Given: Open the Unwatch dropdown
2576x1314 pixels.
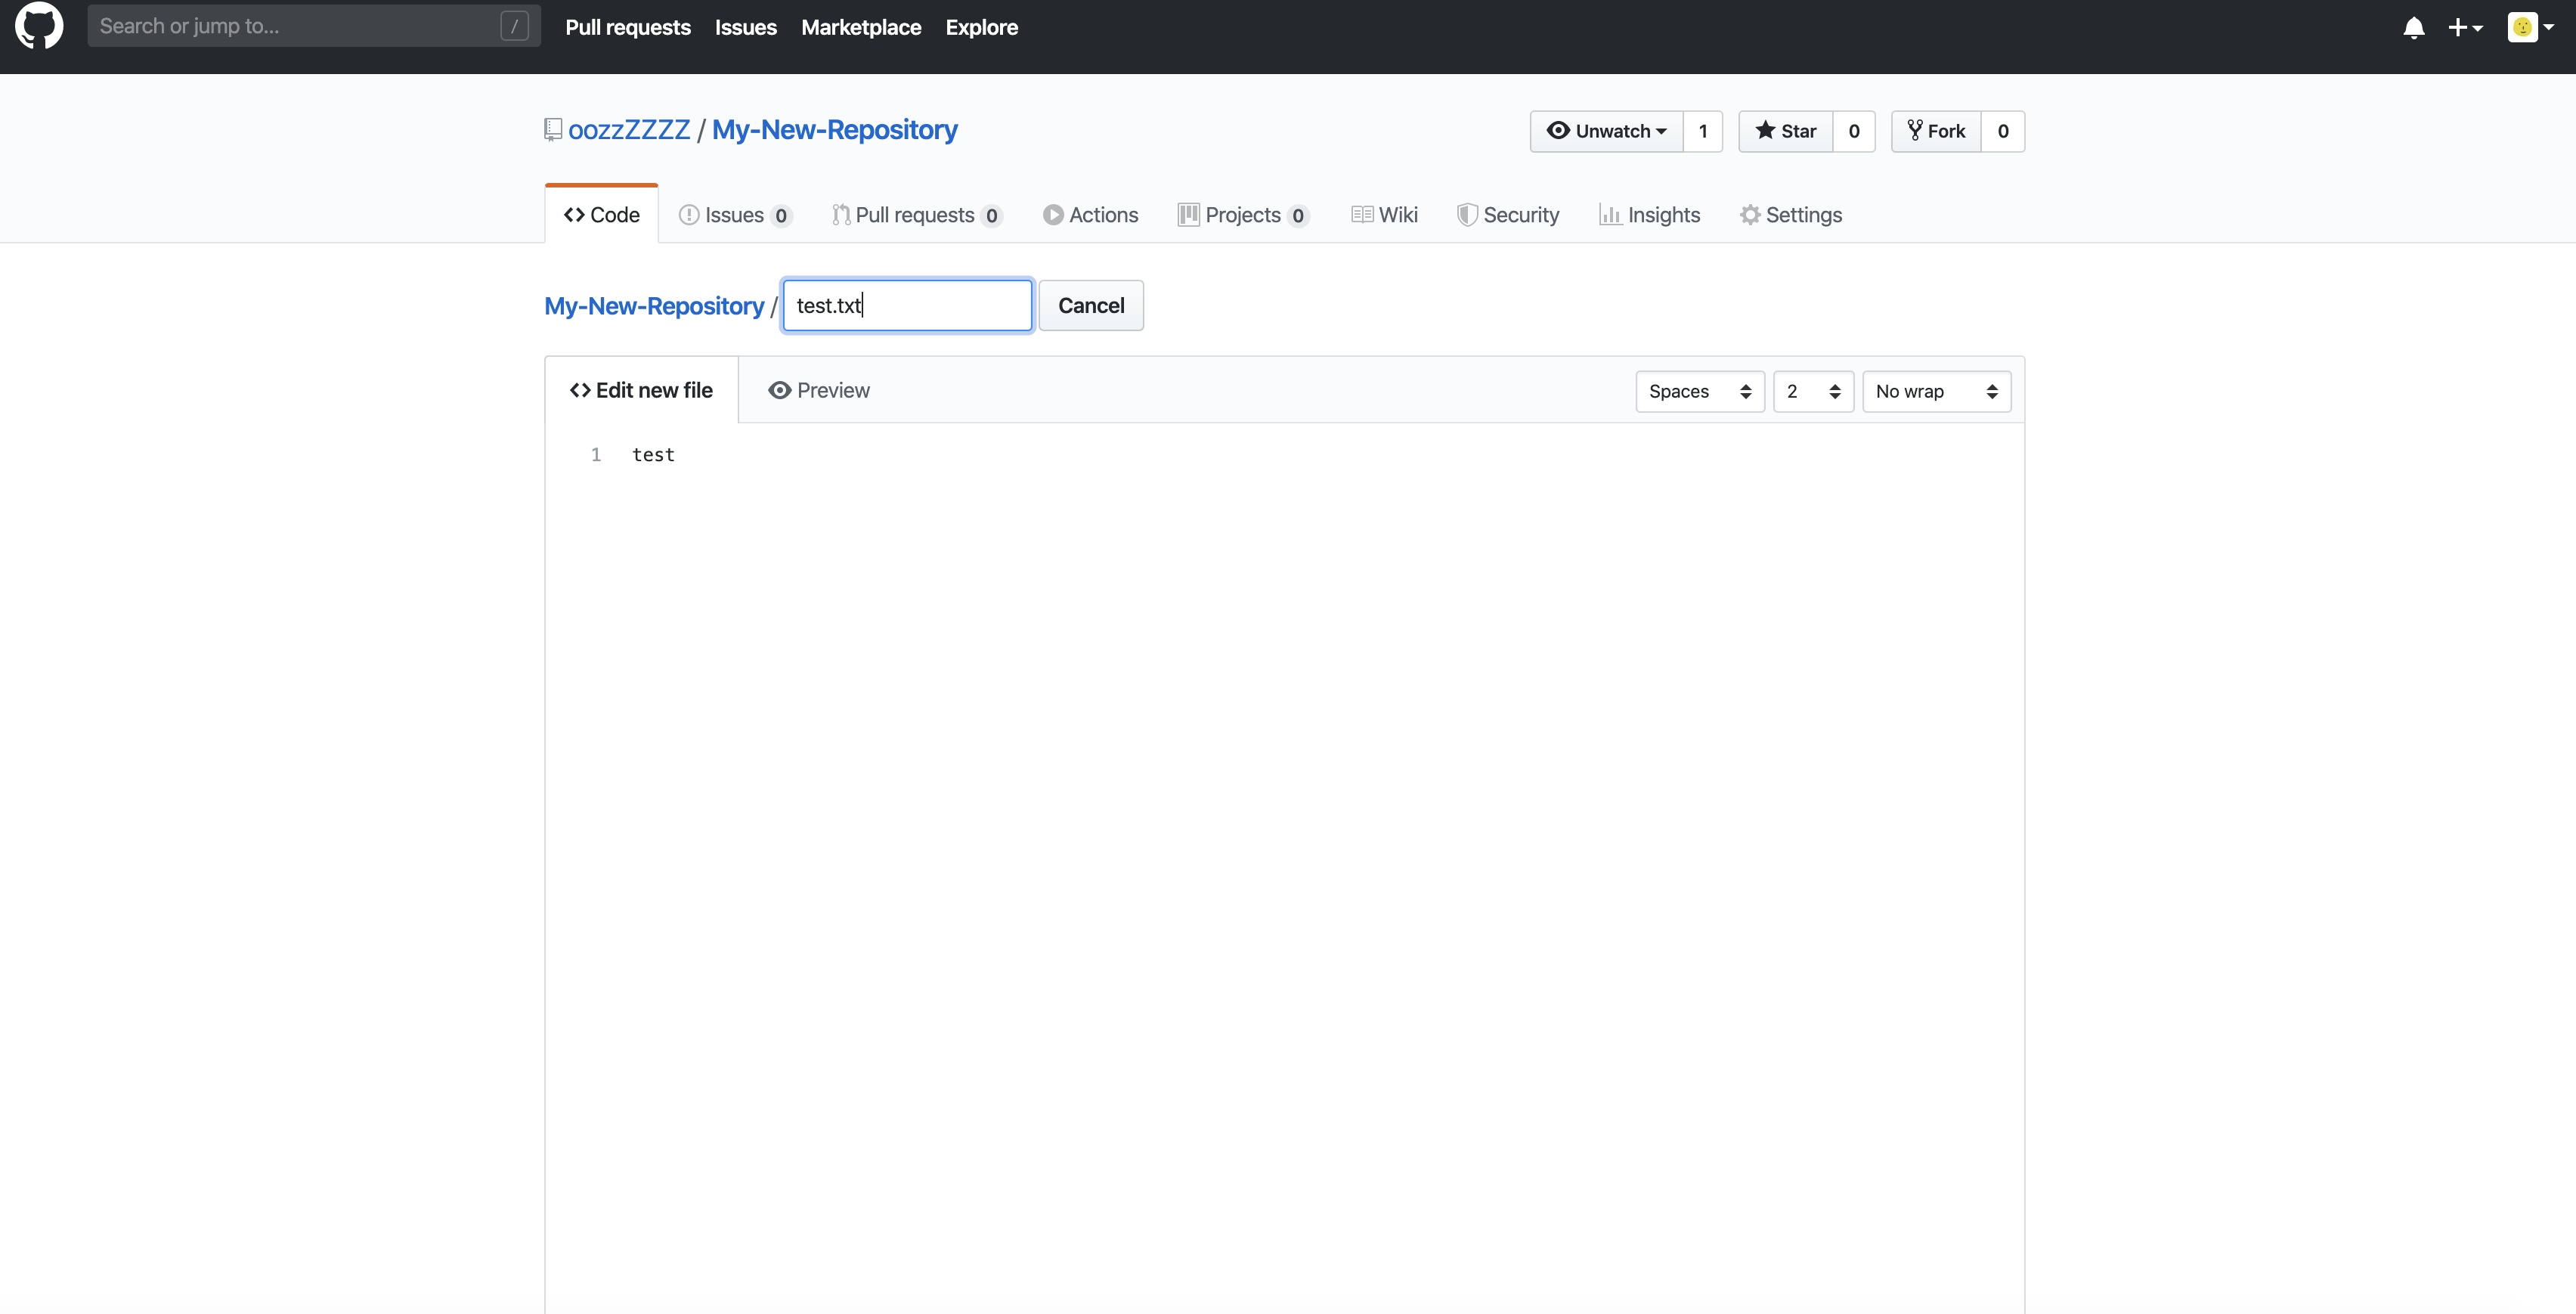Looking at the screenshot, I should tap(1606, 131).
